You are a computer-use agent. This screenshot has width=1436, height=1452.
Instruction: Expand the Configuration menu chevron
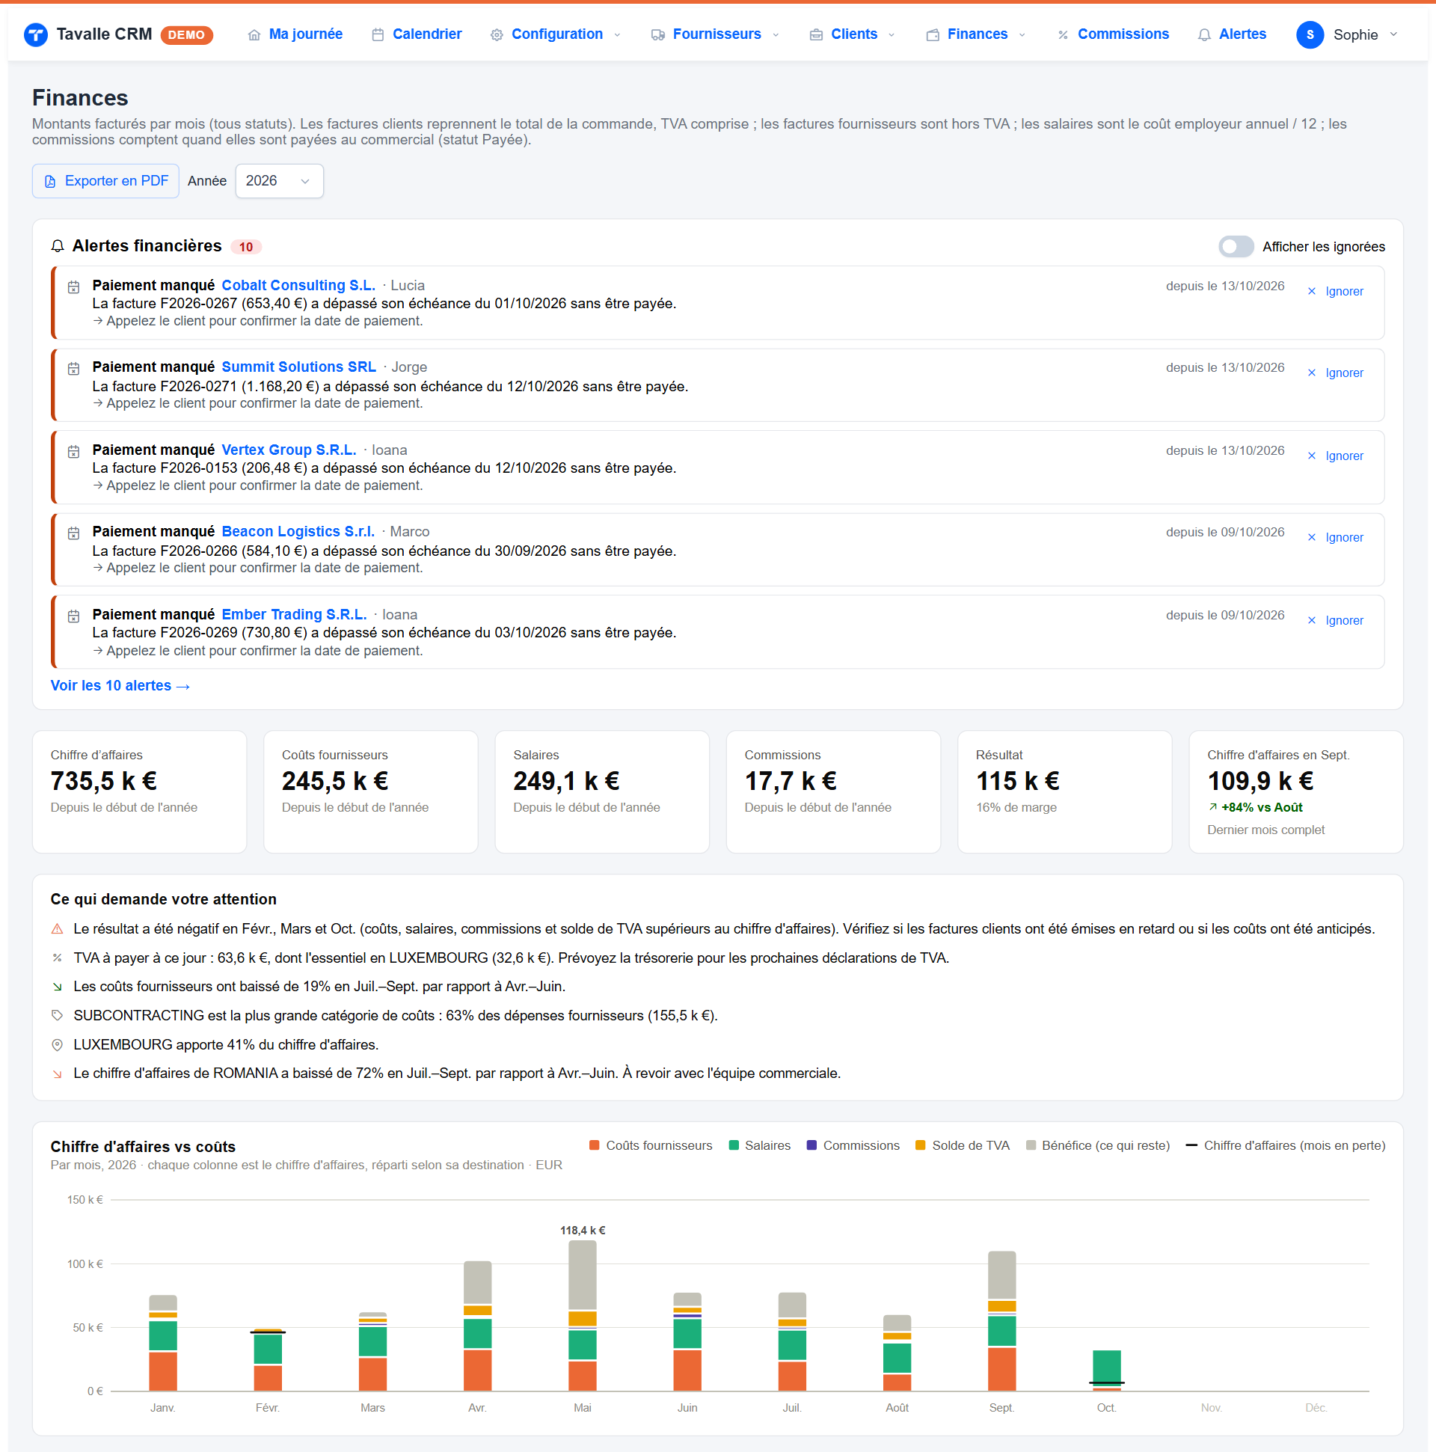pyautogui.click(x=618, y=35)
